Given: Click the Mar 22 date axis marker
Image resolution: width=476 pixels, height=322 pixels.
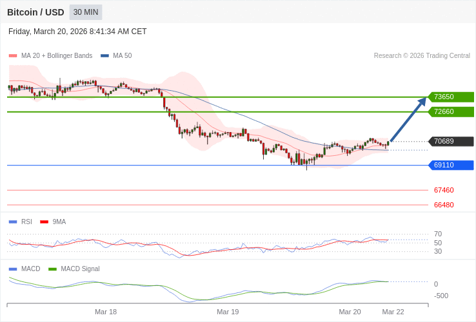Looking at the screenshot, I should click(393, 312).
